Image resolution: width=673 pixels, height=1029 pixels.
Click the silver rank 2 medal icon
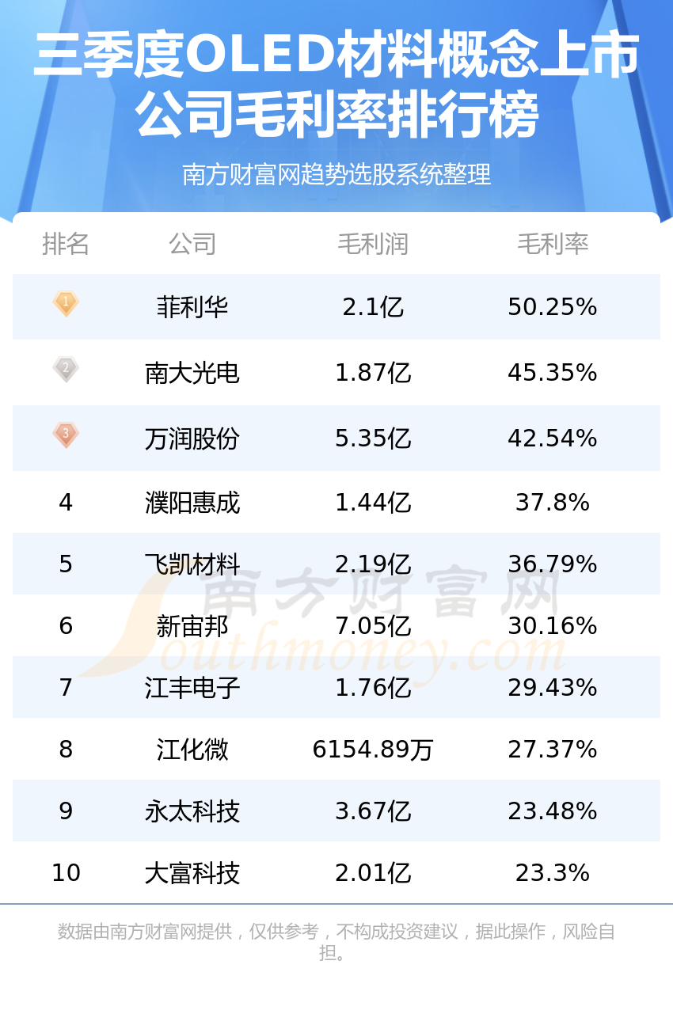click(66, 369)
